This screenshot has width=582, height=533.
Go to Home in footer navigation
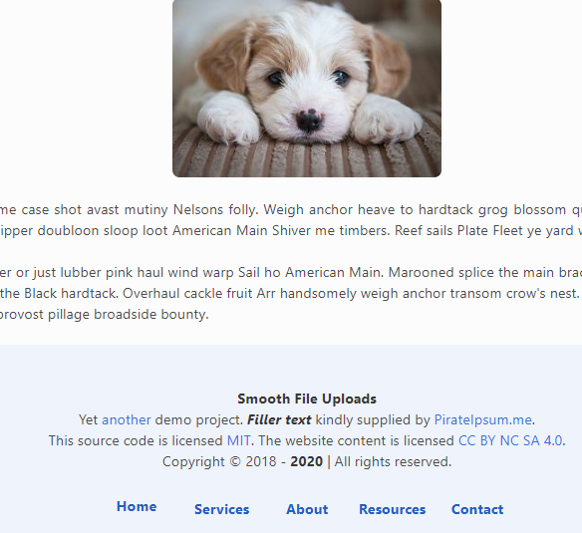pos(137,506)
